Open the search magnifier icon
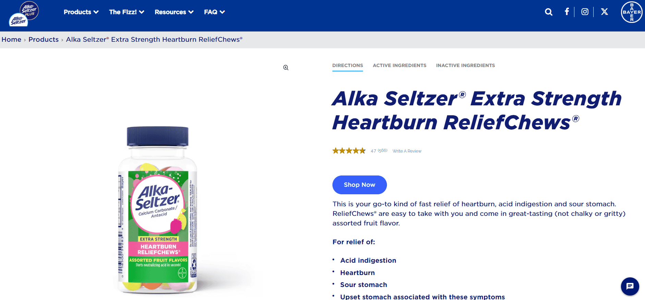The image size is (645, 300). point(548,12)
